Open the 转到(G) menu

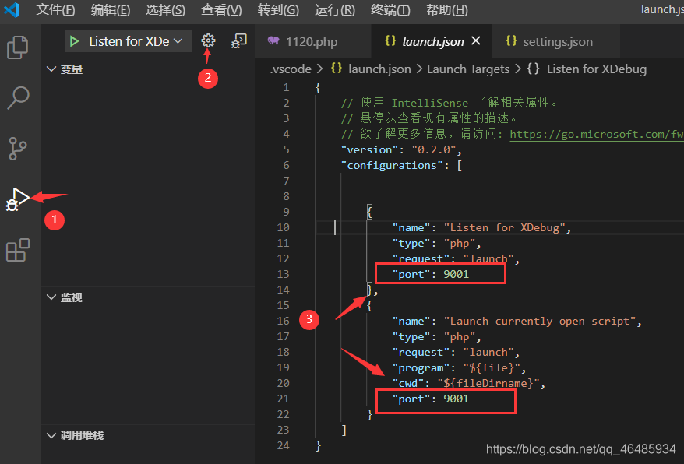coord(278,9)
